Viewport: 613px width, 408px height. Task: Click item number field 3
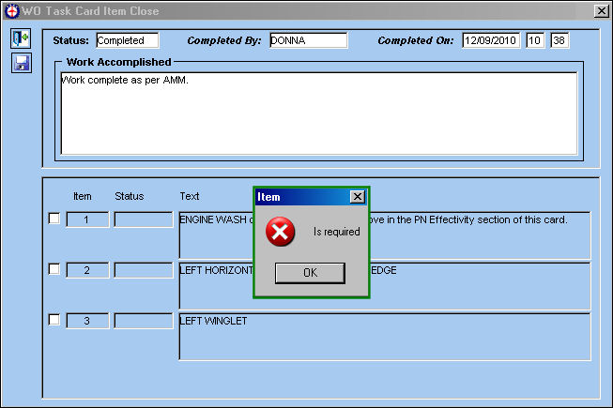87,321
